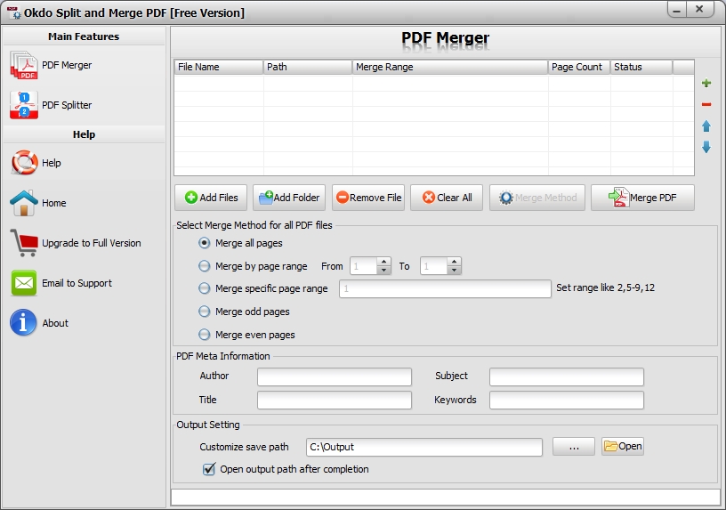Choose Merge odd pages
The height and width of the screenshot is (510, 726).
pyautogui.click(x=205, y=312)
